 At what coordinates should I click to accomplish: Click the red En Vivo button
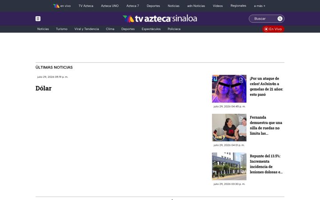(273, 29)
